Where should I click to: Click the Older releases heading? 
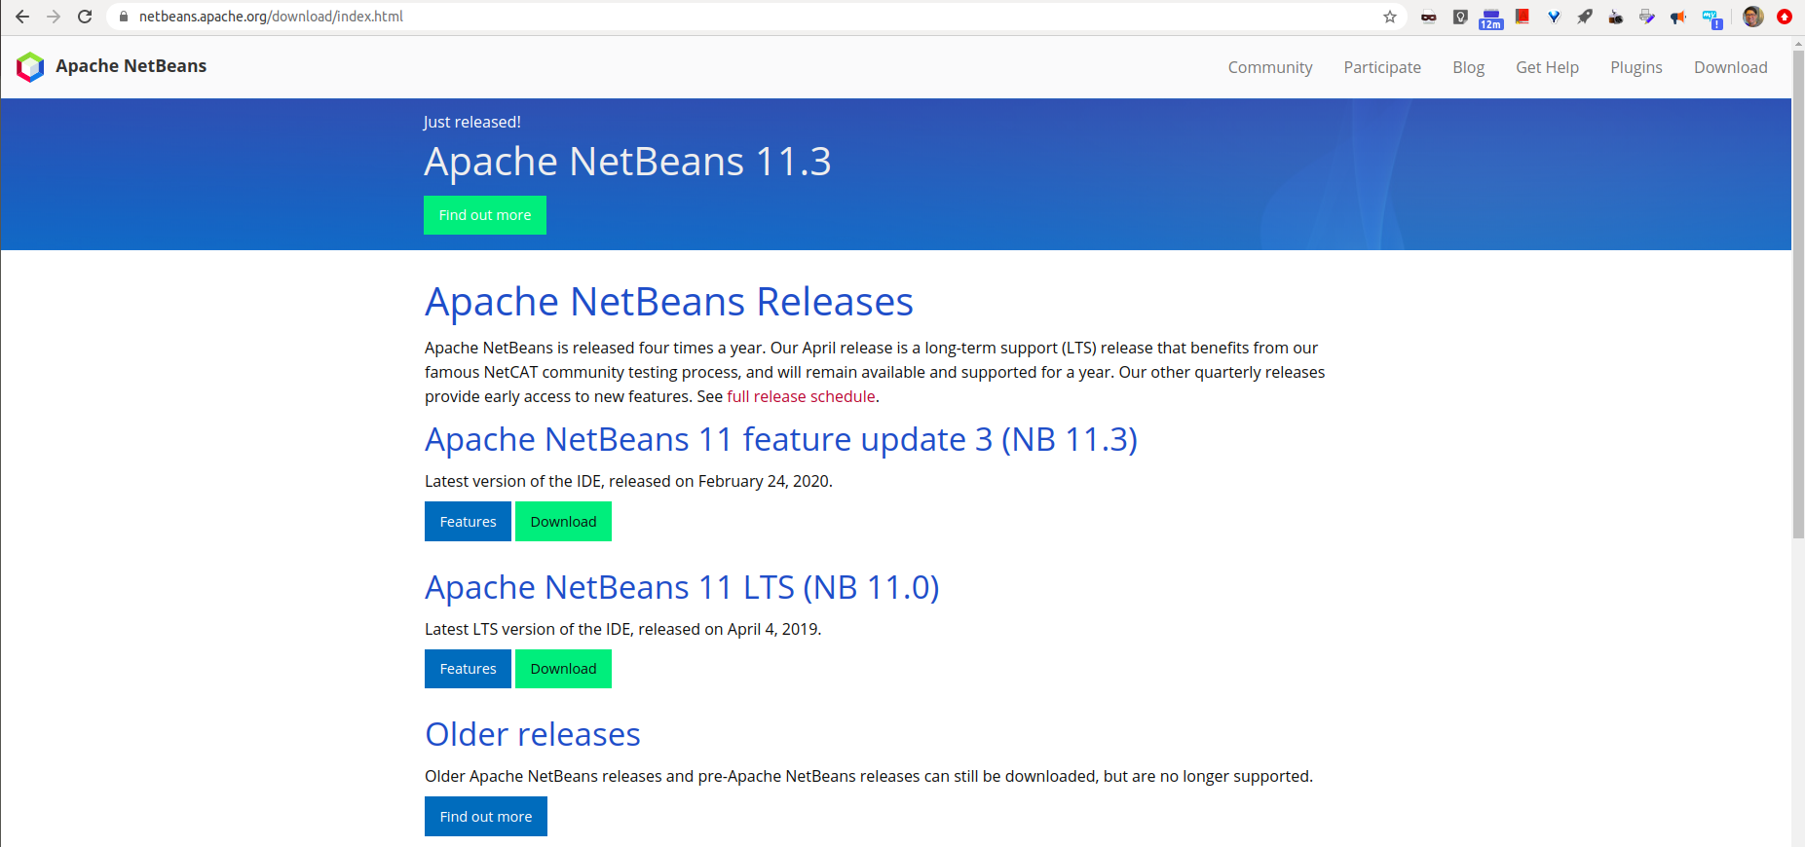(533, 735)
